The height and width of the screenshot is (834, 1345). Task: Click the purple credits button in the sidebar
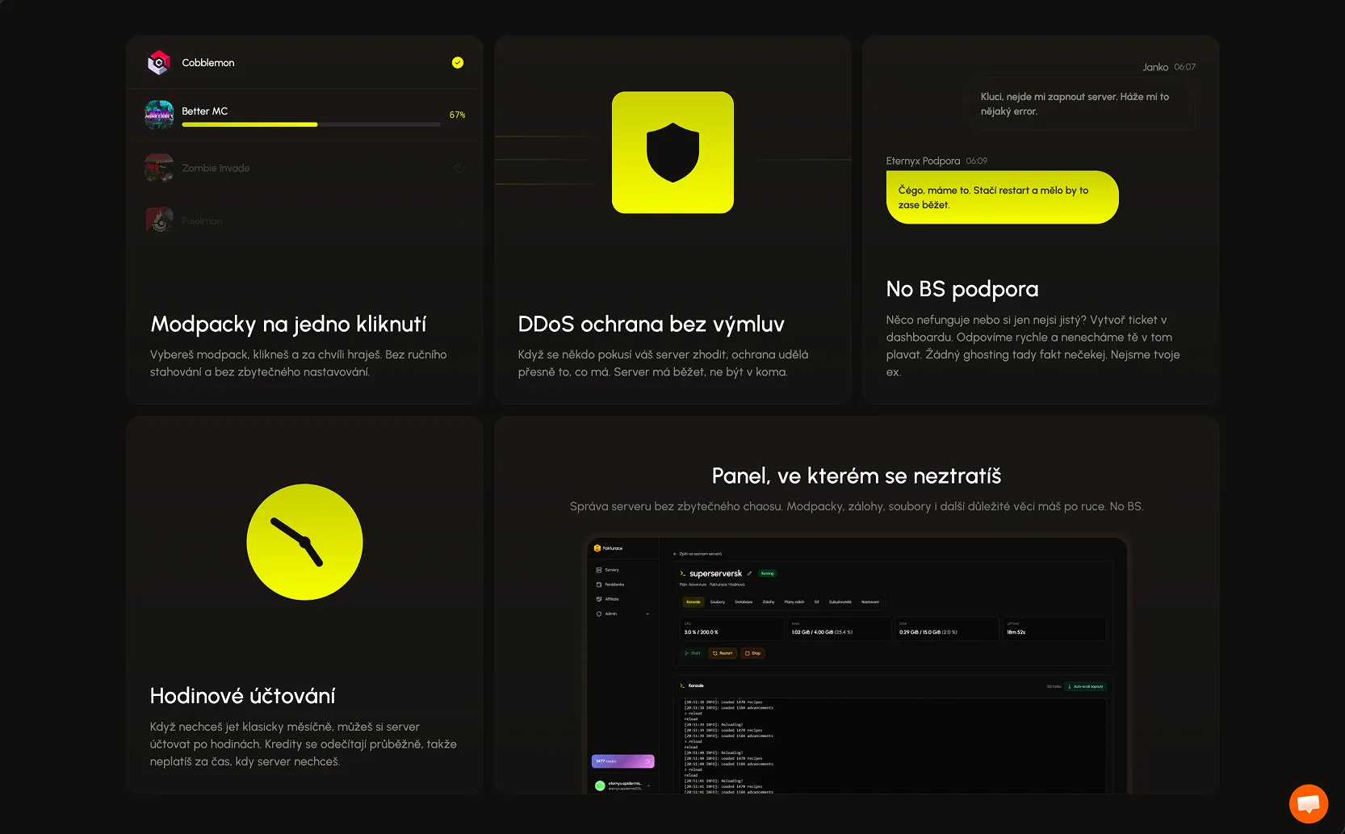click(x=623, y=761)
